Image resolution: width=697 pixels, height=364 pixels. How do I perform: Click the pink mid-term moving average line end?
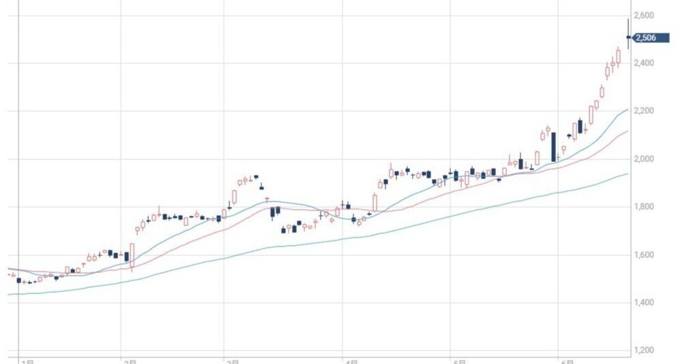click(626, 131)
